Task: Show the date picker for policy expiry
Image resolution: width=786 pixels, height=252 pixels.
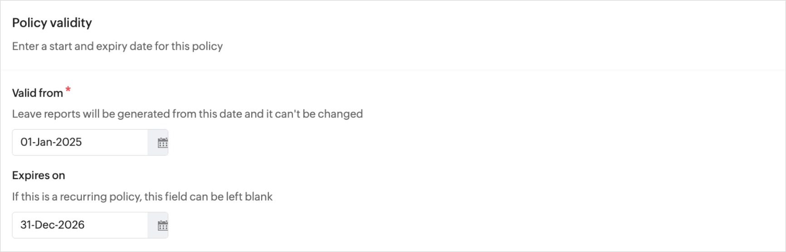Action: pos(162,225)
